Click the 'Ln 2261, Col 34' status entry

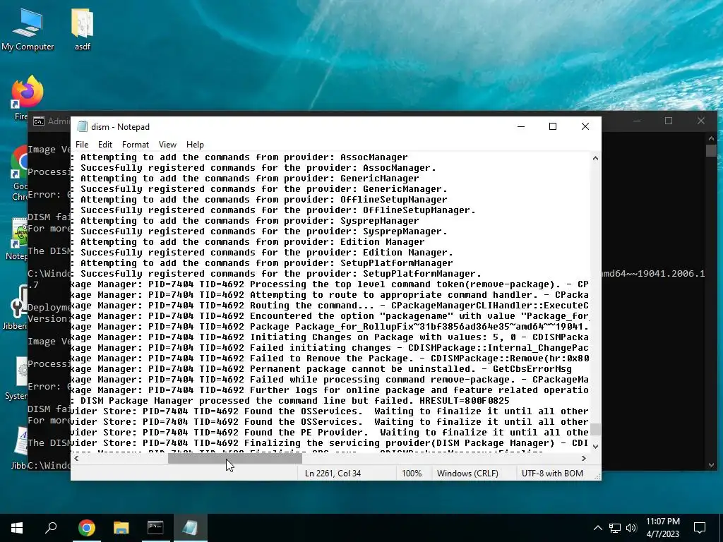click(333, 474)
